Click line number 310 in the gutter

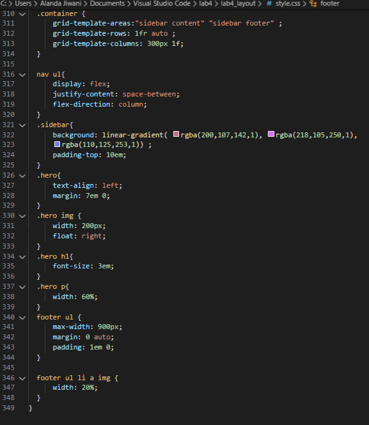point(8,13)
